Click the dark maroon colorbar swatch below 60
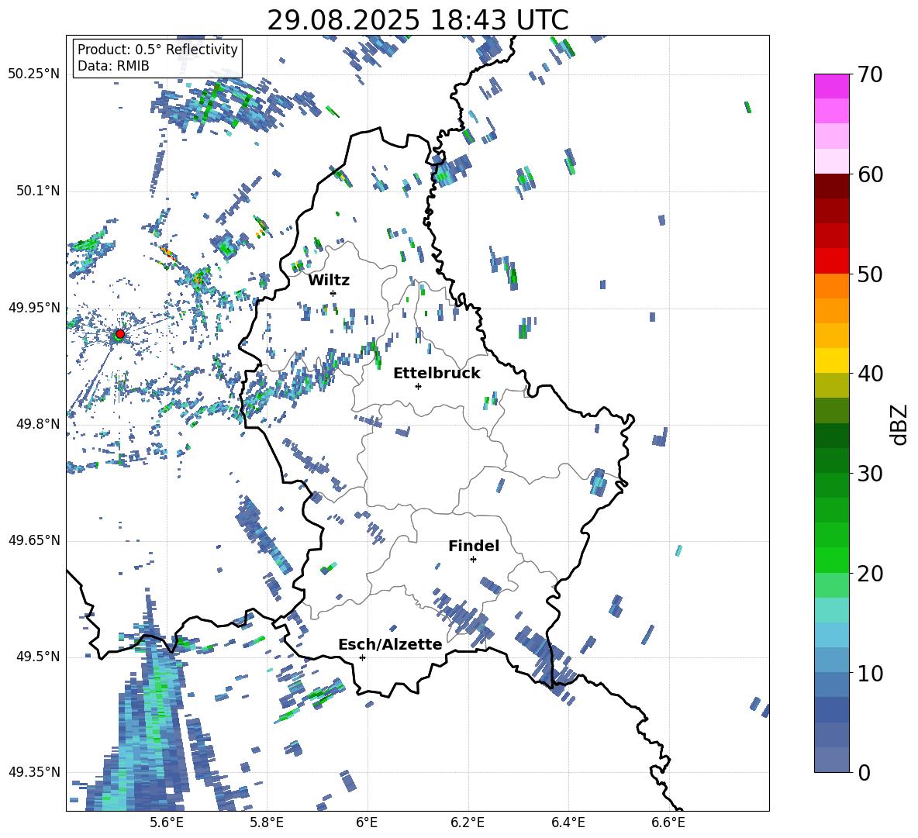The height and width of the screenshot is (838, 918). 832,186
